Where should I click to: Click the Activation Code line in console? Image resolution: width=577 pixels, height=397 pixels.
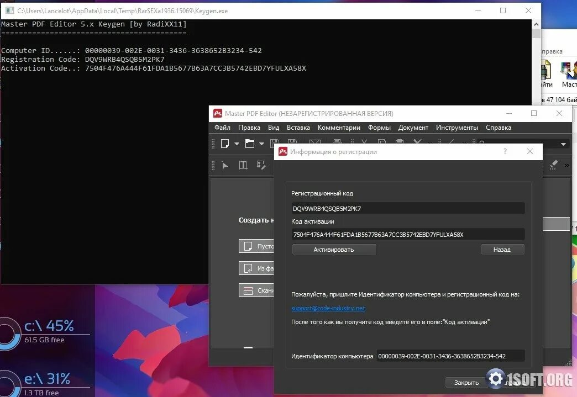pyautogui.click(x=154, y=68)
